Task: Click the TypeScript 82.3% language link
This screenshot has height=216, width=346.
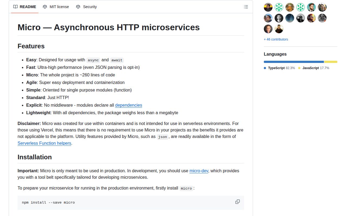Action: pyautogui.click(x=280, y=68)
